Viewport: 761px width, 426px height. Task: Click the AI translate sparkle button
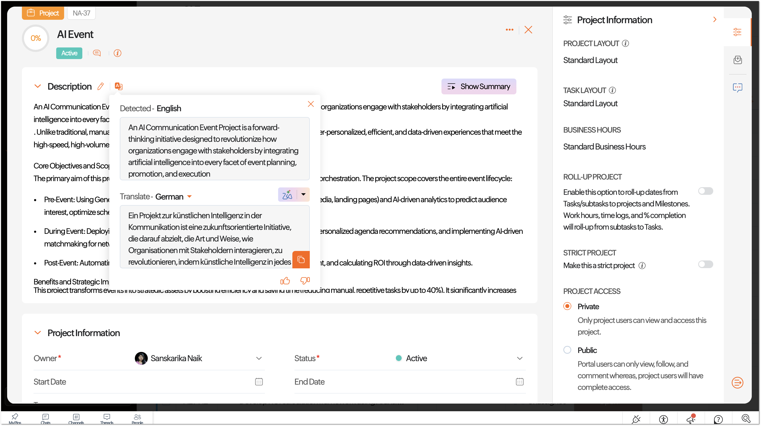point(287,195)
